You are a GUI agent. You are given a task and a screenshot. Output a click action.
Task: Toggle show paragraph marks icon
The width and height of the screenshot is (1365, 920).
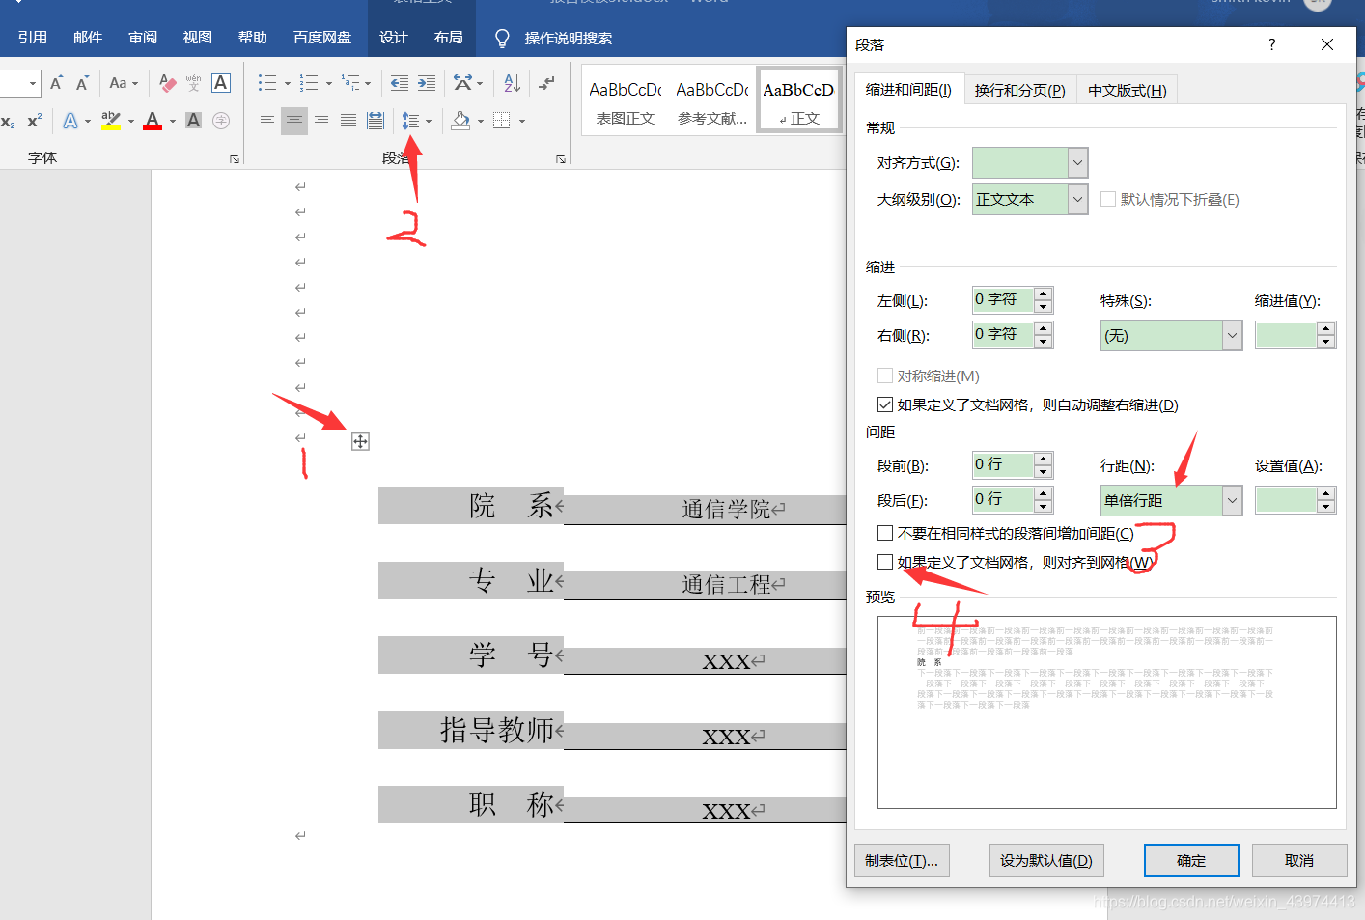pos(547,83)
